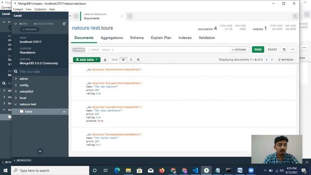The image size is (311, 175).
Task: Show hidden system tray icons
Action: [265, 171]
